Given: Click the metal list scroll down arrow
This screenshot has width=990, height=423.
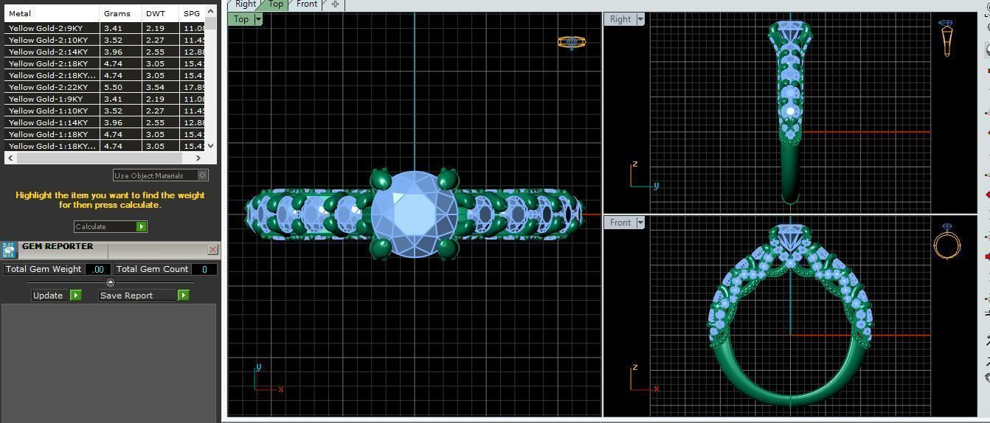Looking at the screenshot, I should [x=211, y=146].
